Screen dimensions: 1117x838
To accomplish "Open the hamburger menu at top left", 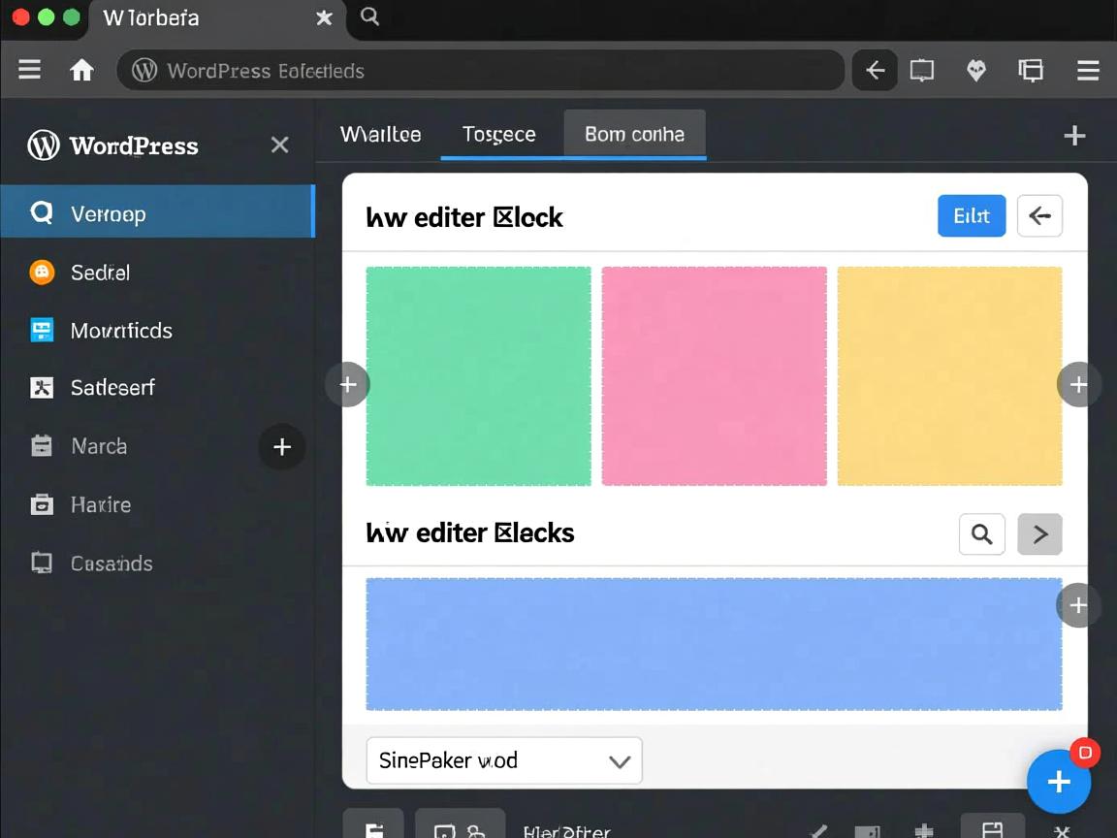I will (x=30, y=70).
